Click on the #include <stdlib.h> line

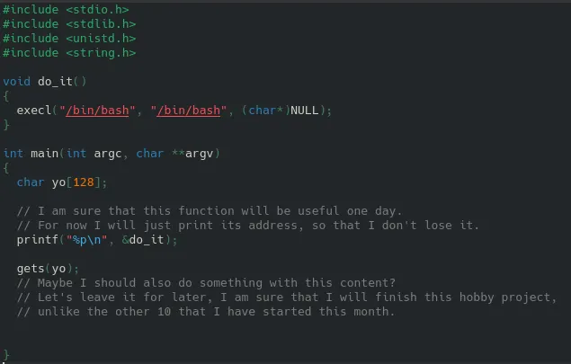tap(69, 23)
